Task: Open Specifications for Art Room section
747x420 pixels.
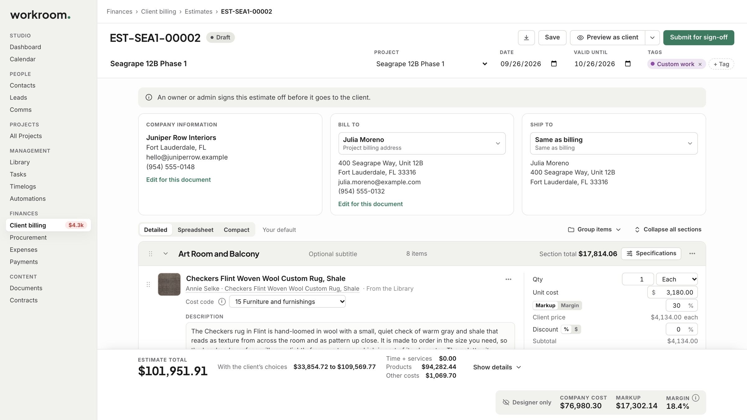Action: 651,254
